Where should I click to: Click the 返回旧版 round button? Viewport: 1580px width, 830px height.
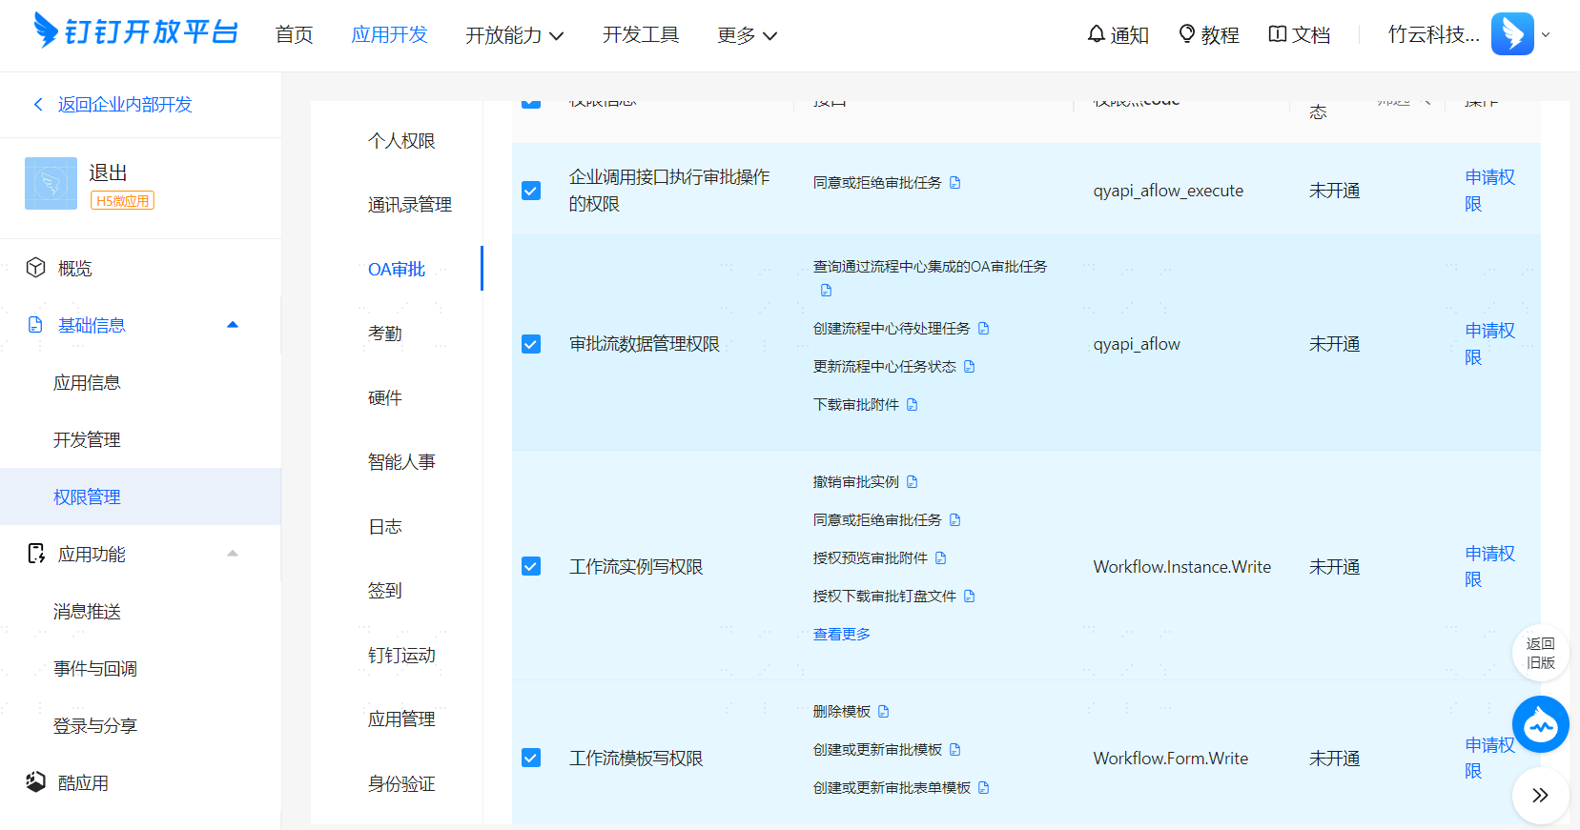pyautogui.click(x=1540, y=653)
